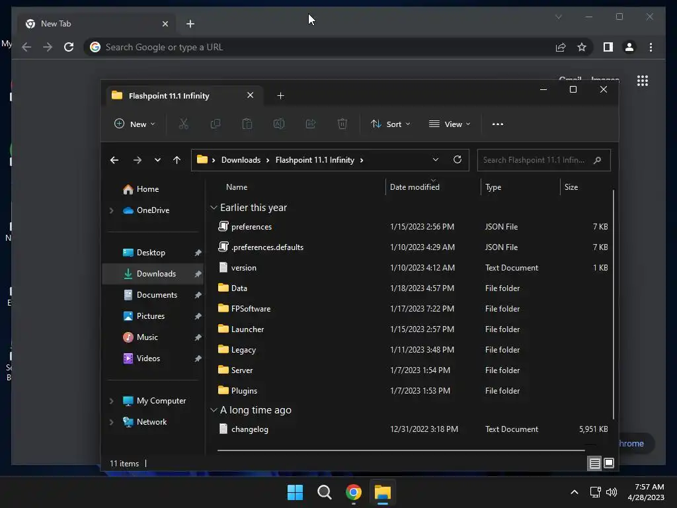Open Chrome profile icon
The image size is (677, 508).
[x=629, y=47]
